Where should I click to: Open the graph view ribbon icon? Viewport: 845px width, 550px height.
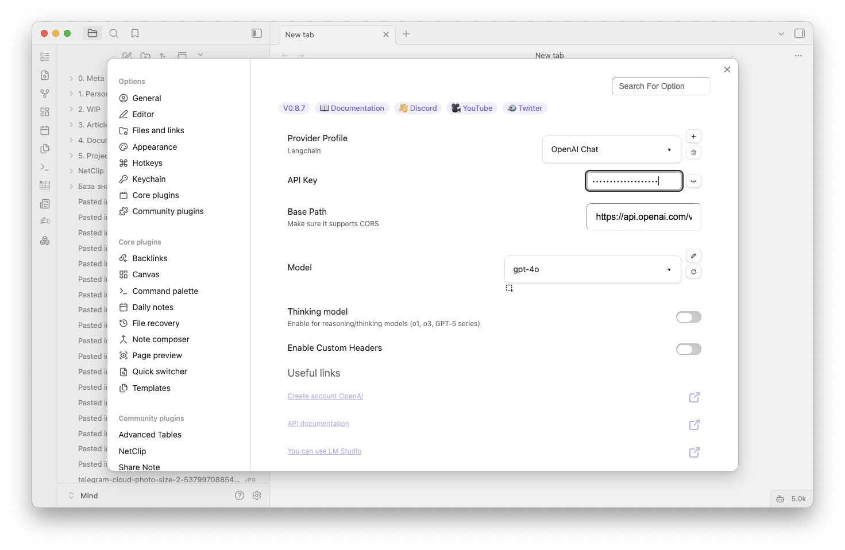[x=45, y=94]
